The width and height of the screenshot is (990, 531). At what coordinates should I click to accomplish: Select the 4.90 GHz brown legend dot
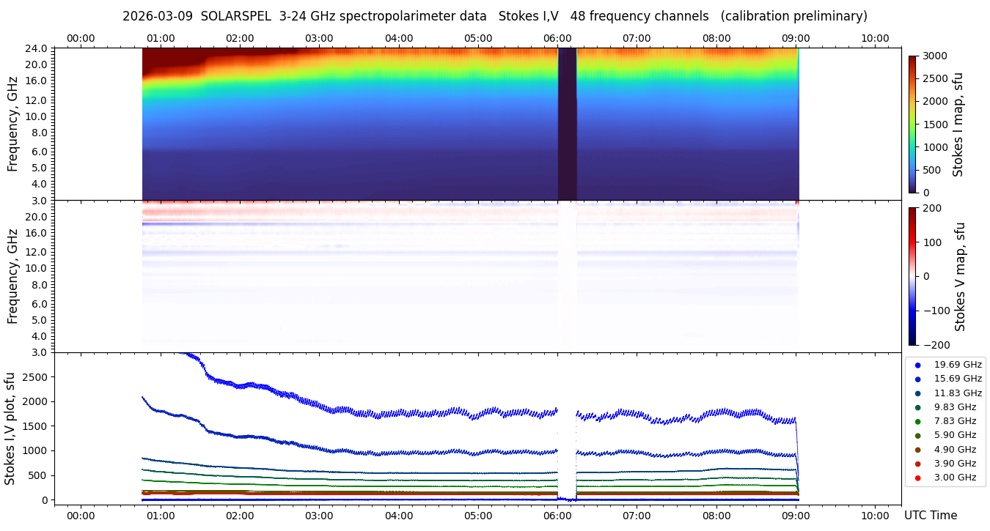click(917, 450)
